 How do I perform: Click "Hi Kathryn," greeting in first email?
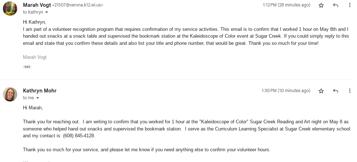34,22
